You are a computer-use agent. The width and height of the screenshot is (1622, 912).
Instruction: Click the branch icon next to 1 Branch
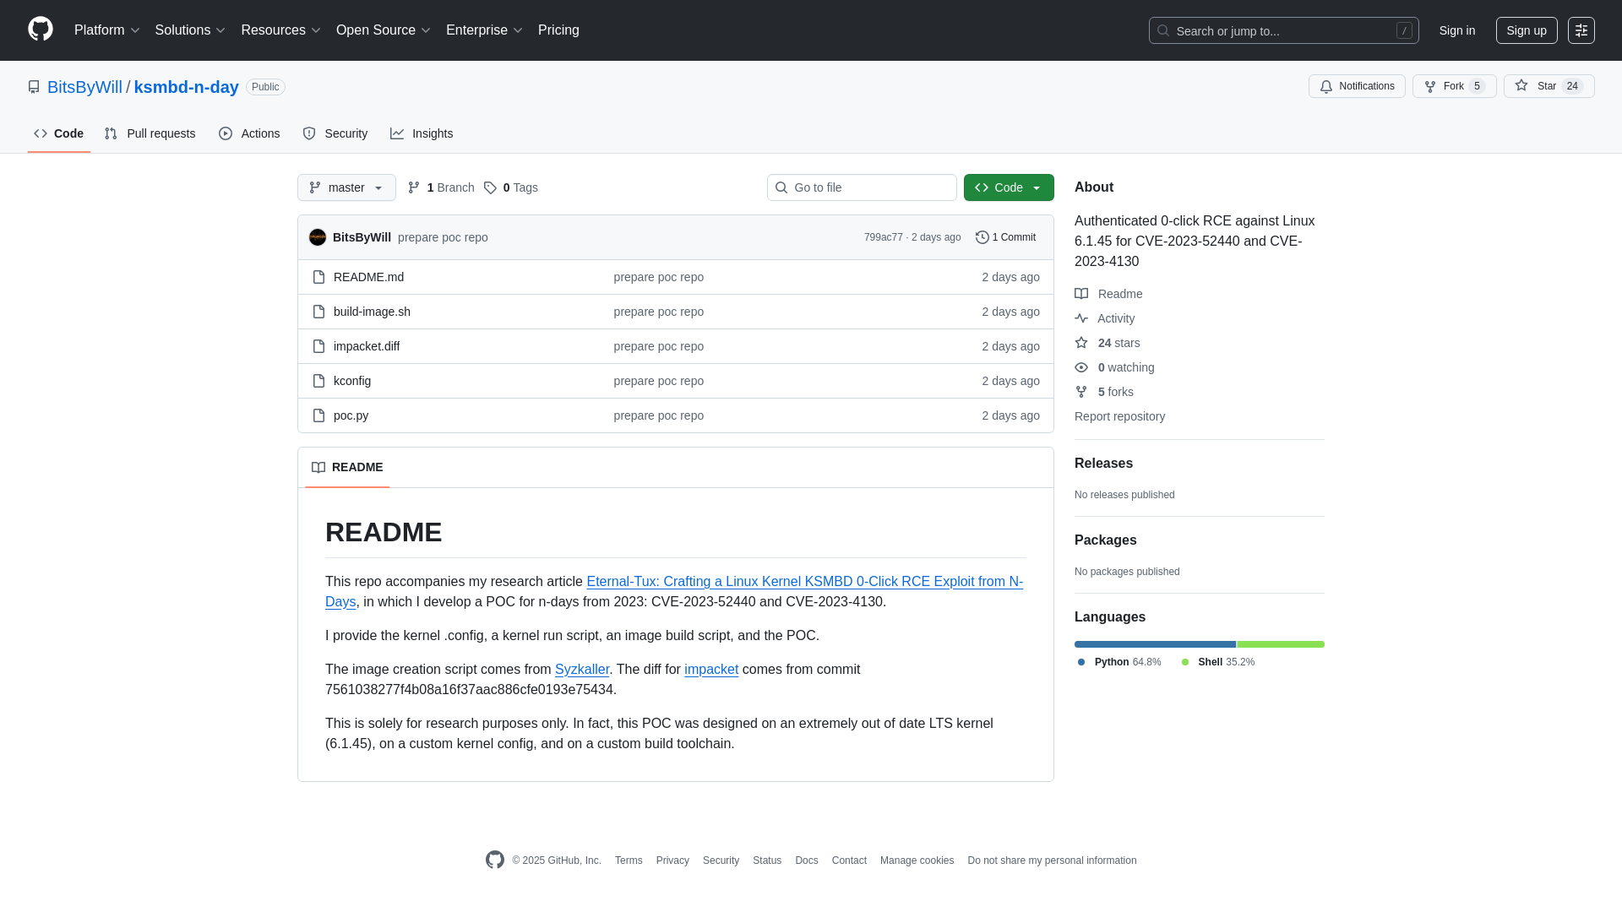click(414, 187)
